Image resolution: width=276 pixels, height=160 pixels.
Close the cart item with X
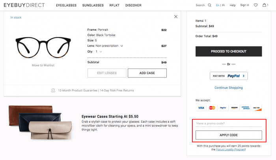point(176,17)
